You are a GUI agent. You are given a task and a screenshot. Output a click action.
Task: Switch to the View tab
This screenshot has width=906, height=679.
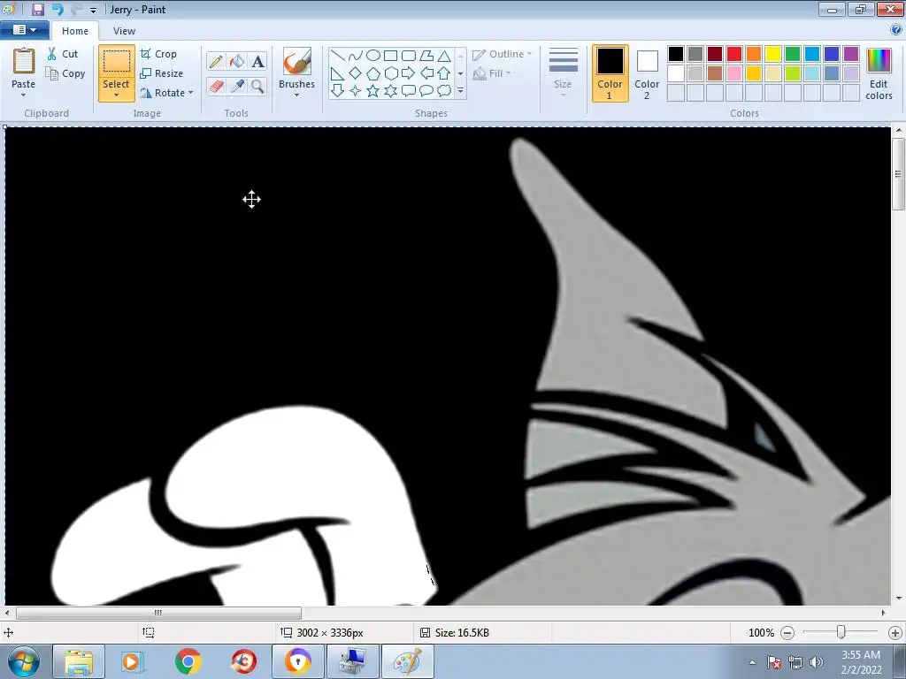coord(124,31)
